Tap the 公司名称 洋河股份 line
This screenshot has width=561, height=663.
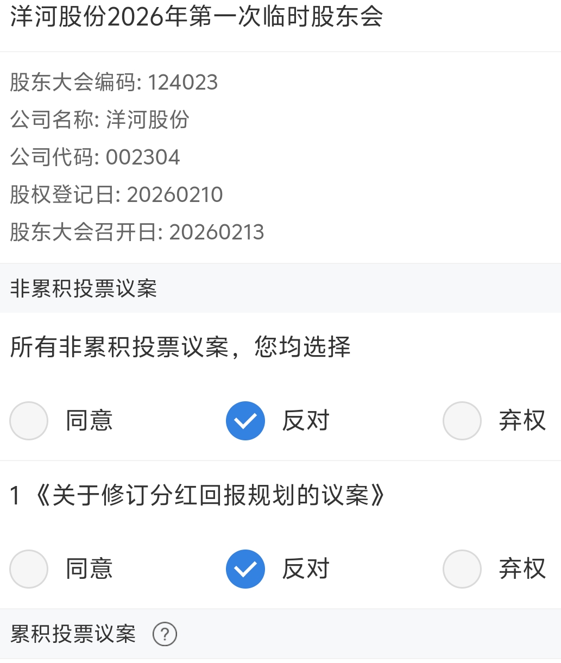click(x=100, y=119)
